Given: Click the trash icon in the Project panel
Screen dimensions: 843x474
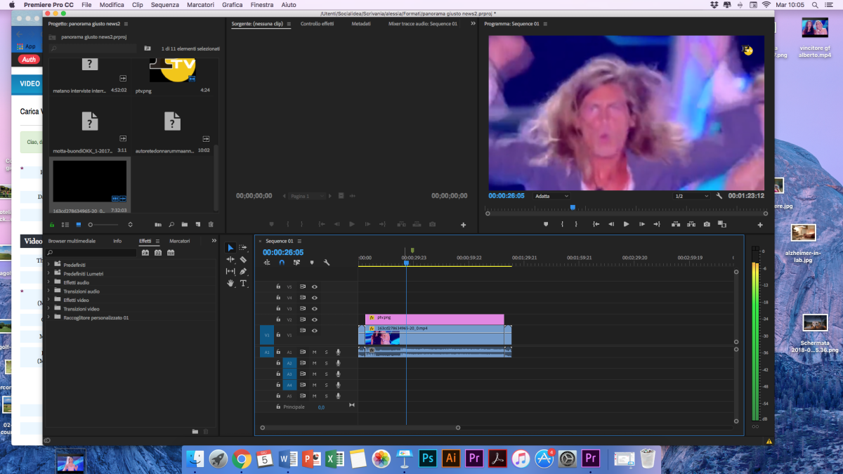Looking at the screenshot, I should [x=211, y=225].
